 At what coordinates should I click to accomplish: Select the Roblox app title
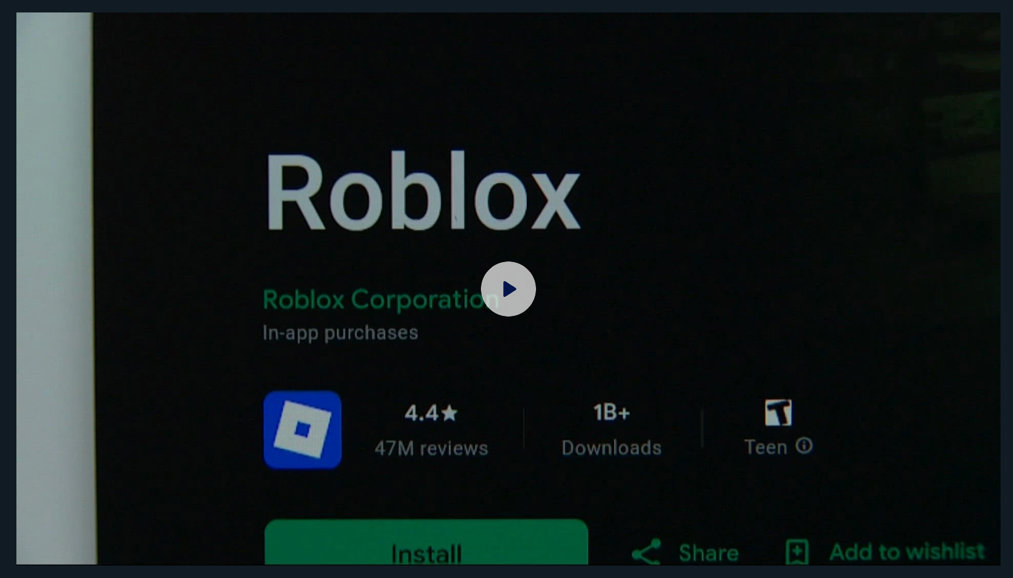click(423, 191)
